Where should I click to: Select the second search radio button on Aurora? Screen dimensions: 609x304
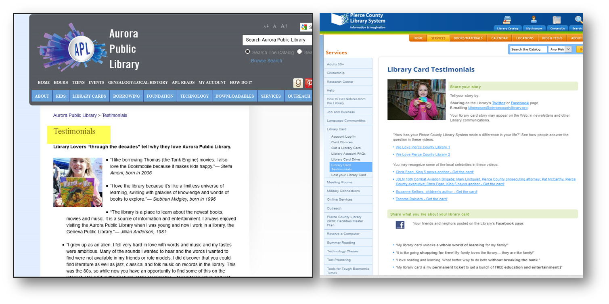tap(299, 52)
